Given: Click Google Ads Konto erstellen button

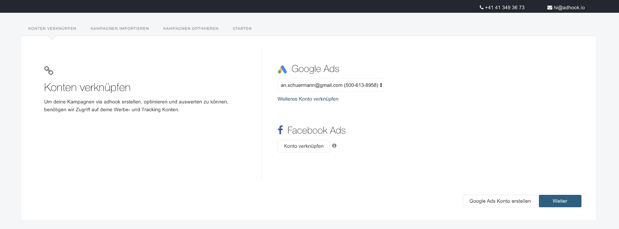Looking at the screenshot, I should tap(500, 201).
